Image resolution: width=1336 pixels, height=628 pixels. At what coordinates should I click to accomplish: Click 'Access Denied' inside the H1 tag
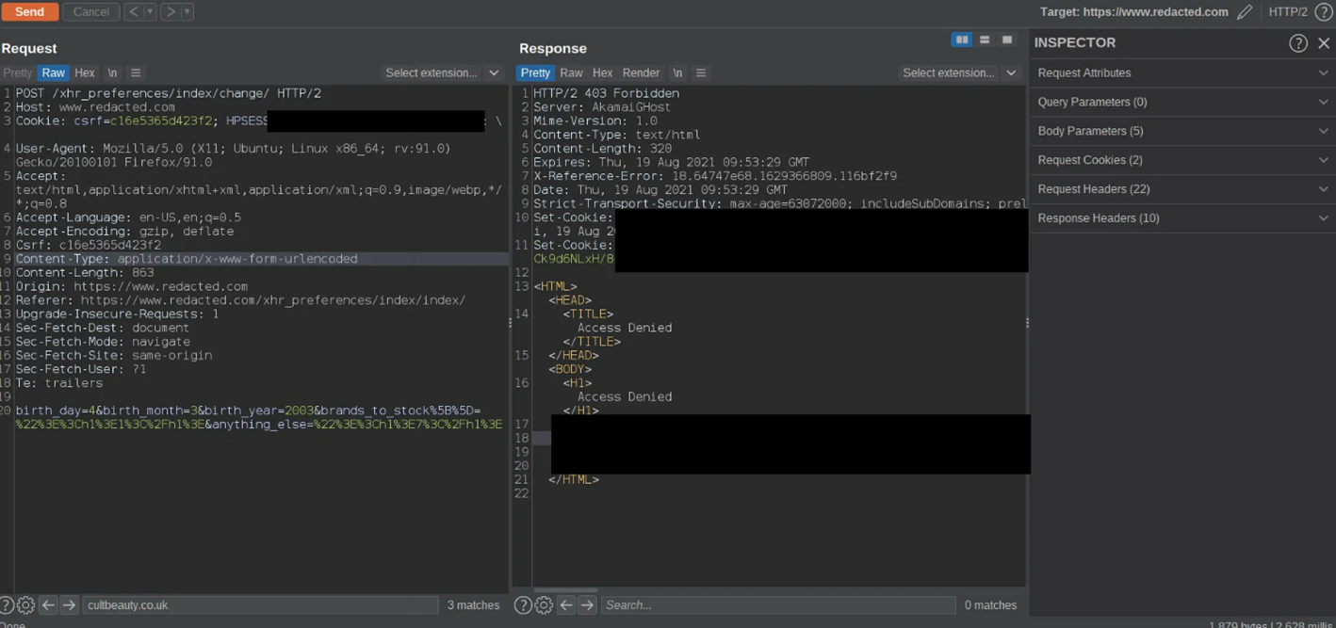(625, 397)
